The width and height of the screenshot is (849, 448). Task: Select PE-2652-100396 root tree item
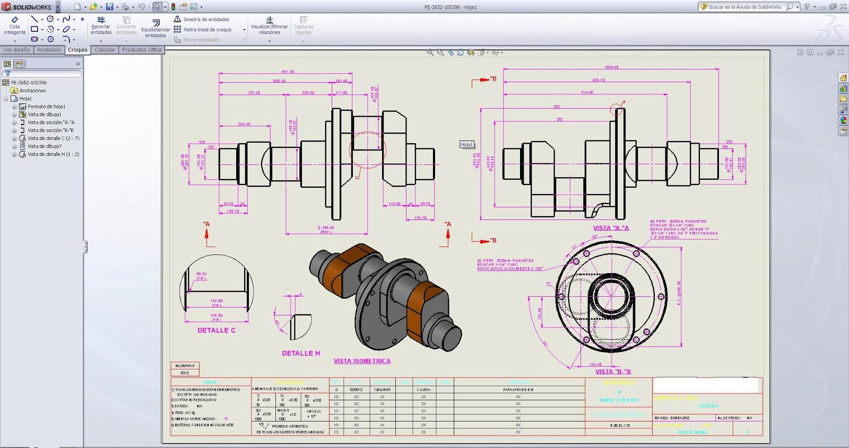point(25,83)
